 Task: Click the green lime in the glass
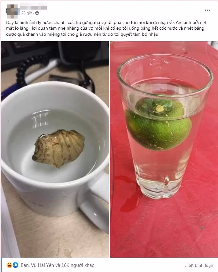159,125
